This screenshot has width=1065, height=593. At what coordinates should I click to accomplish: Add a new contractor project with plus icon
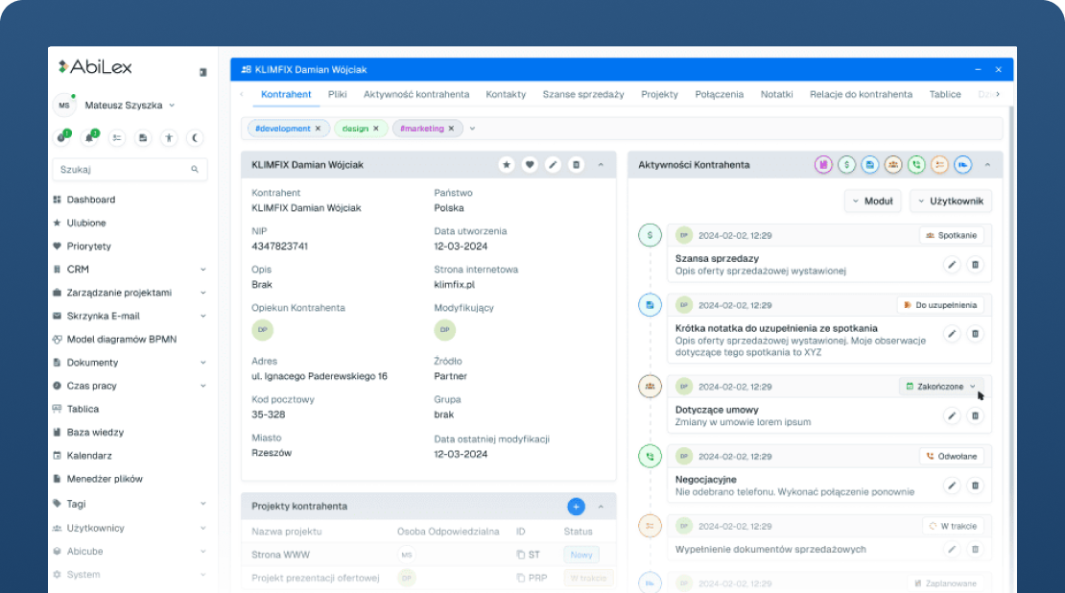[576, 506]
